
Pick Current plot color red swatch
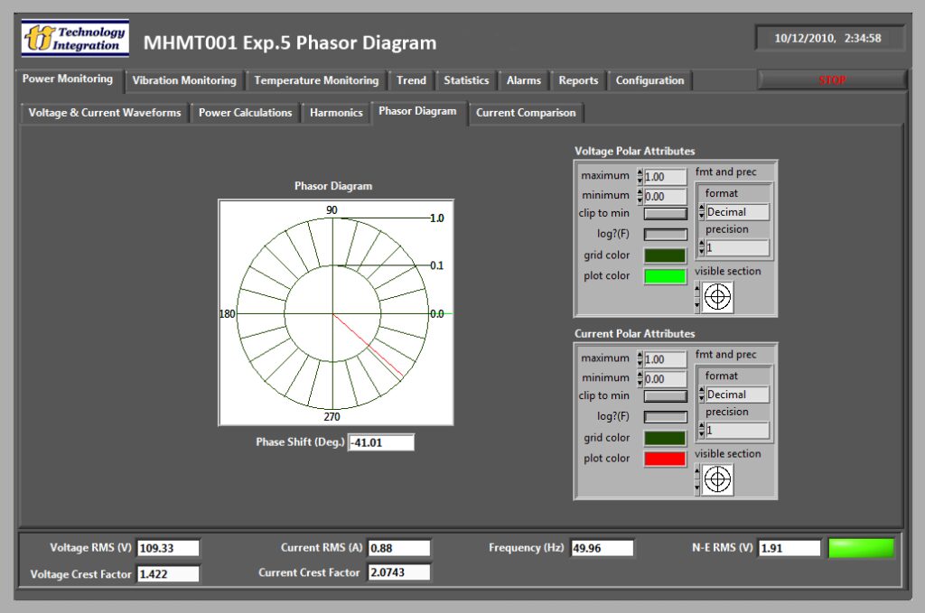pos(665,459)
